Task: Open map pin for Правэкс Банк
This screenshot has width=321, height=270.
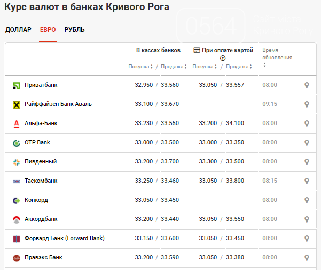Action: pyautogui.click(x=307, y=258)
